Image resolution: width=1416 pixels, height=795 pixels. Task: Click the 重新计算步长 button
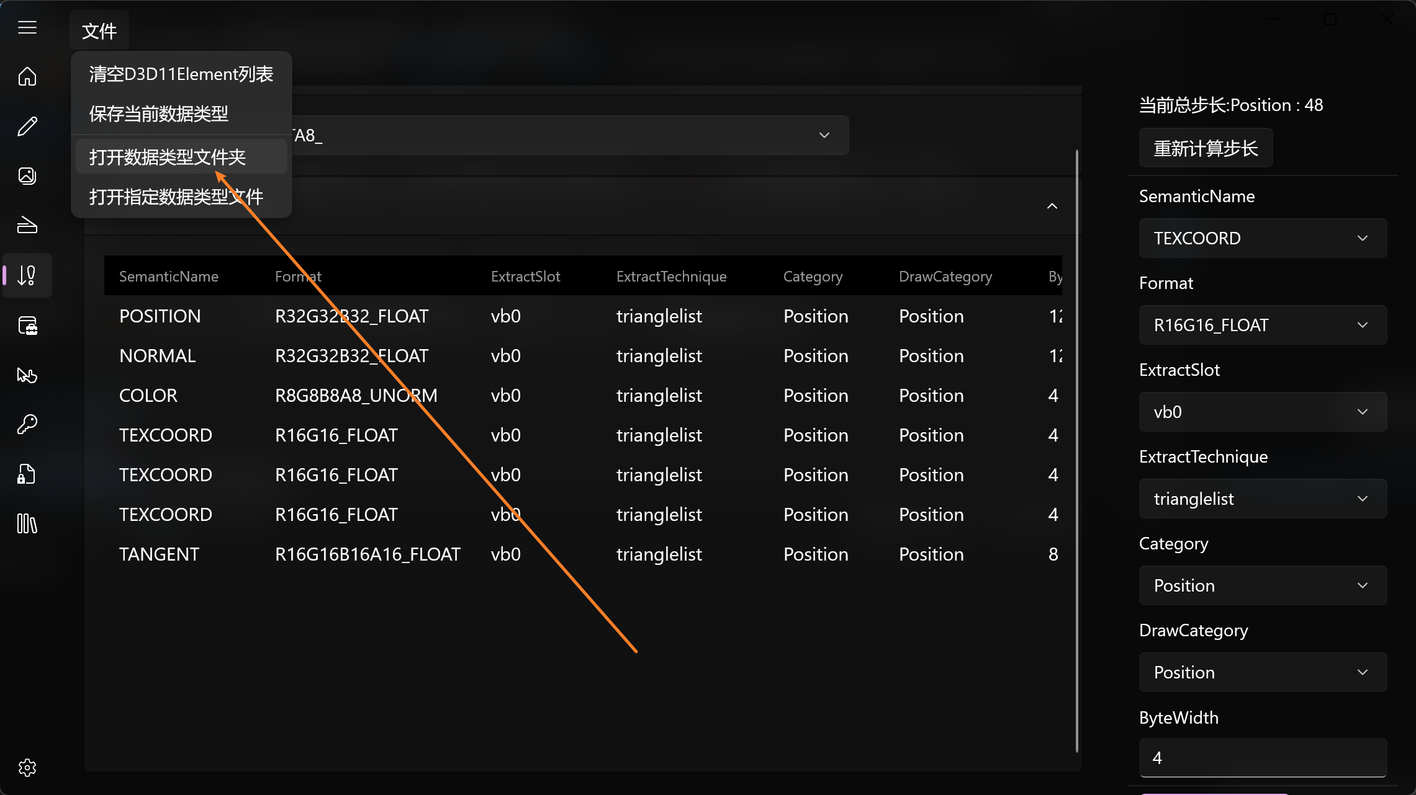[1205, 148]
